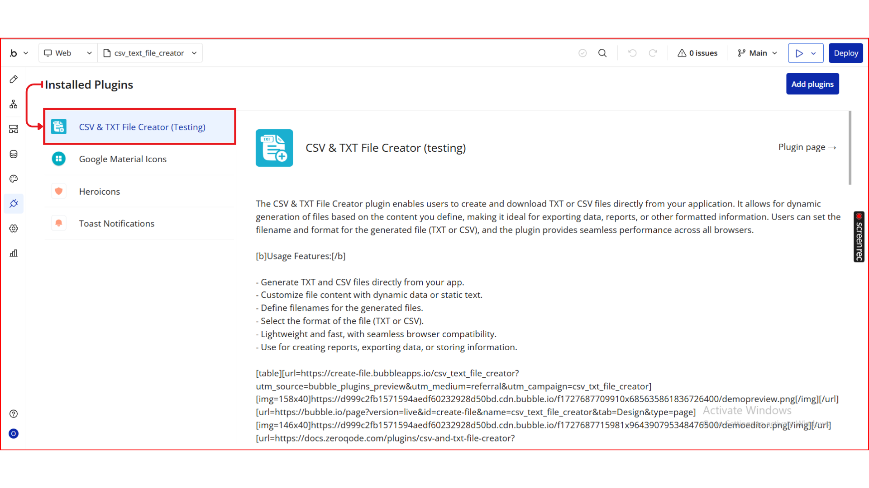Select Toast Notifications plugin in list
Viewport: 869px width, 488px height.
pos(116,224)
